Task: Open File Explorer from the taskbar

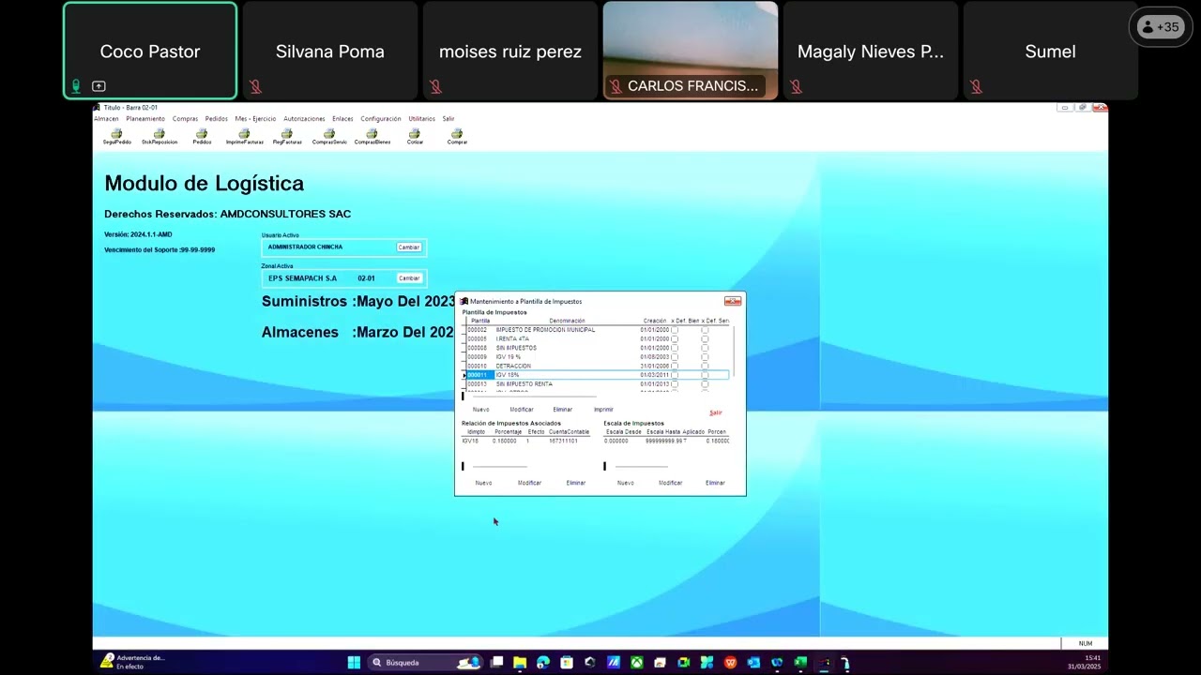Action: (x=520, y=663)
